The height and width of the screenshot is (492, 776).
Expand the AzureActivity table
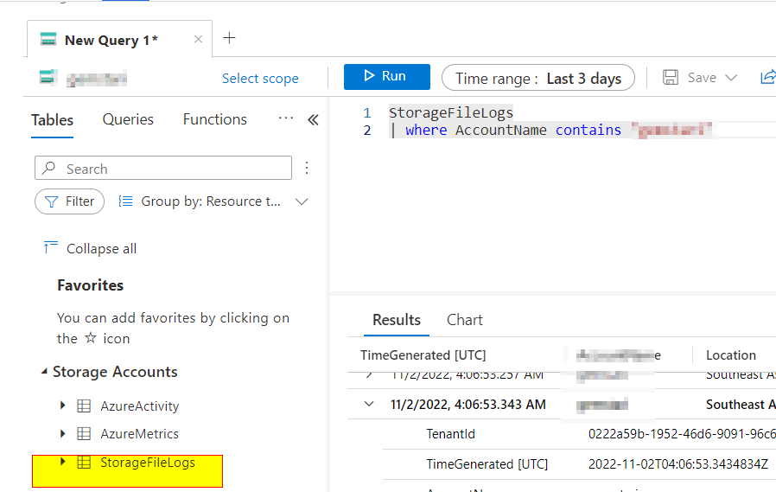(63, 406)
